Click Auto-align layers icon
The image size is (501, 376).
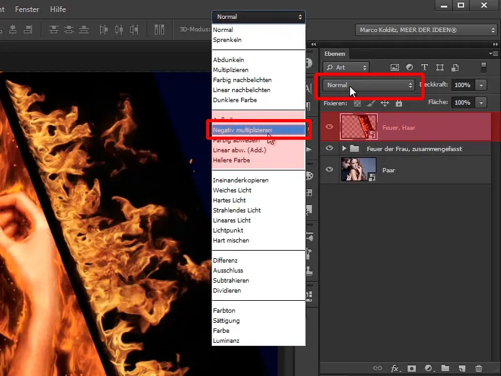(159, 29)
